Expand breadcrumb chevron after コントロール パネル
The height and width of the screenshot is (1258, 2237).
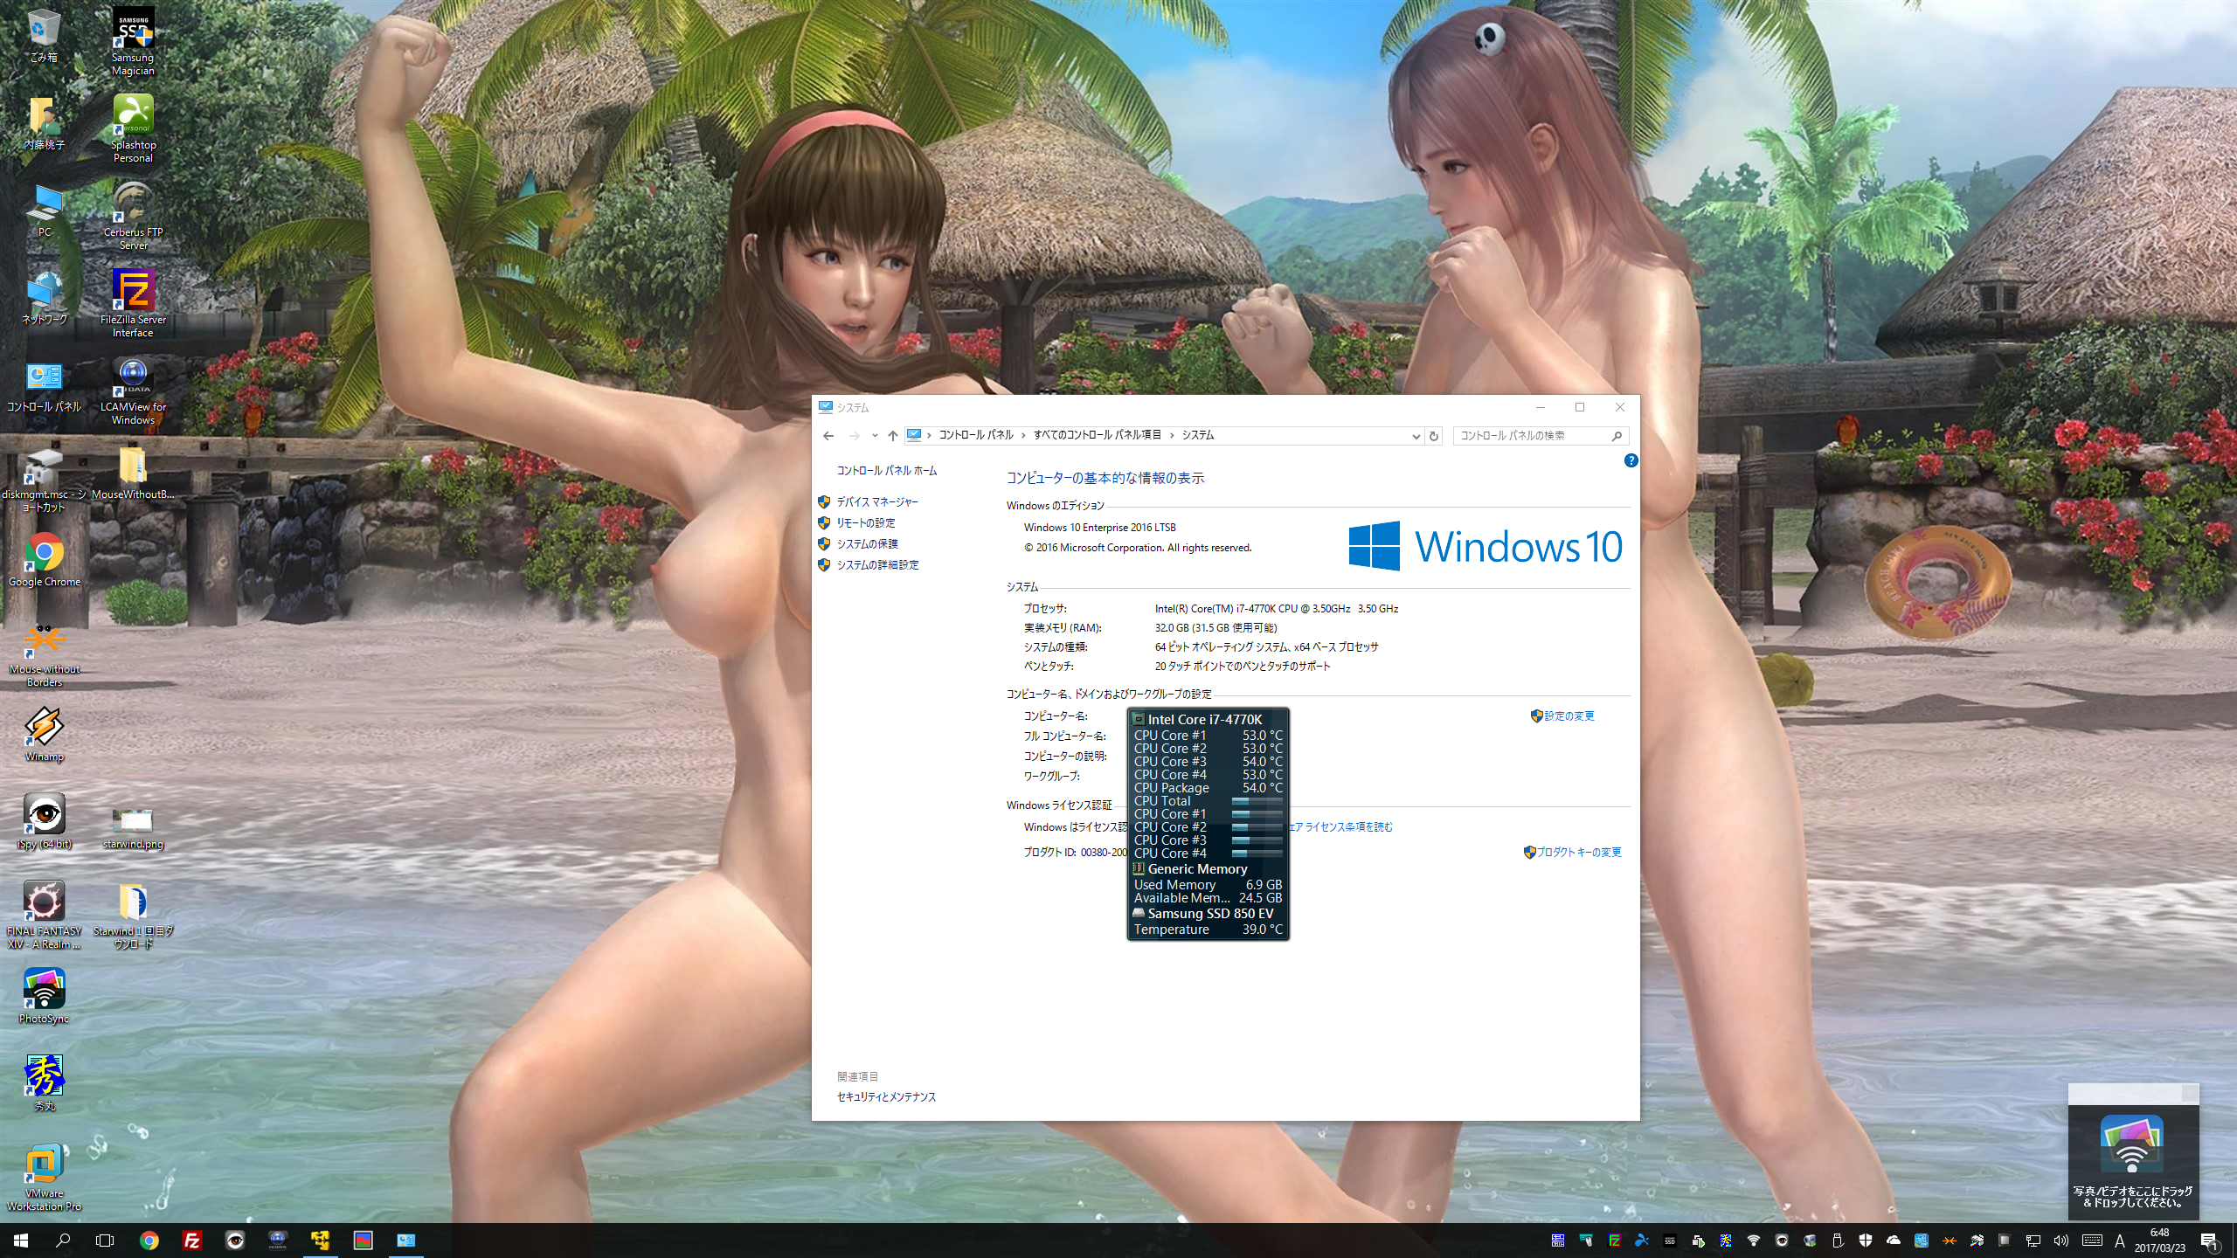click(1023, 435)
